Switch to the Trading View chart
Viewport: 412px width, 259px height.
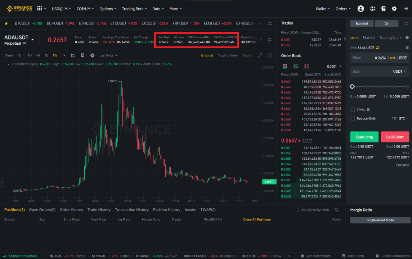tap(228, 55)
